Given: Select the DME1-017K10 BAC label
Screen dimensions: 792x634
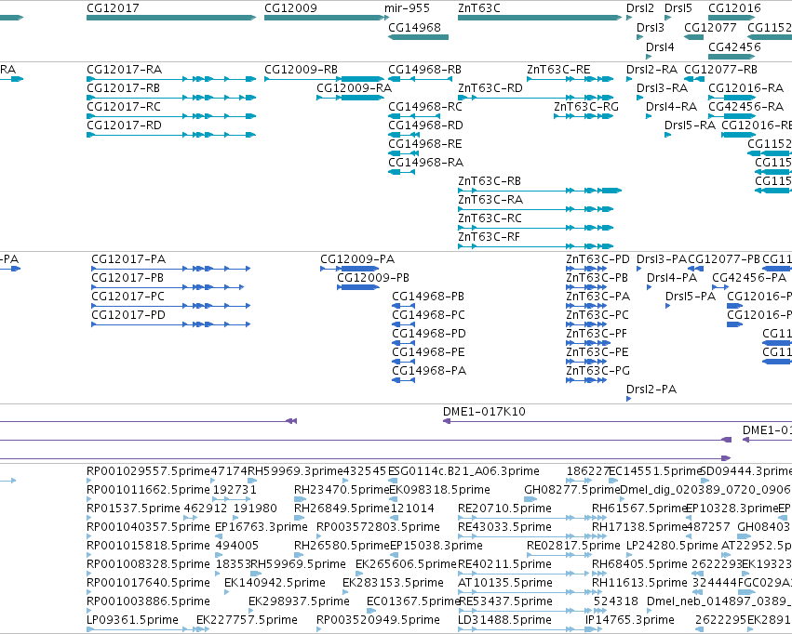Looking at the screenshot, I should 484,412.
